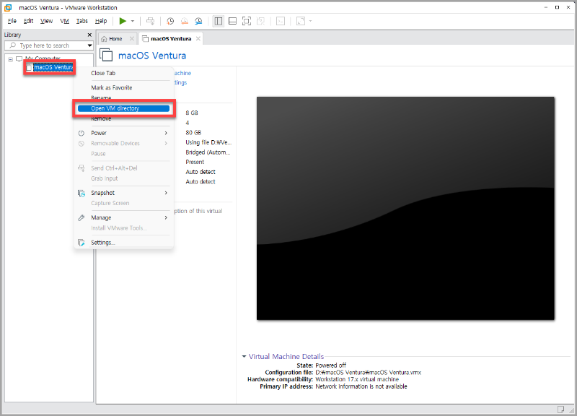Switch to the Home tab

(115, 39)
